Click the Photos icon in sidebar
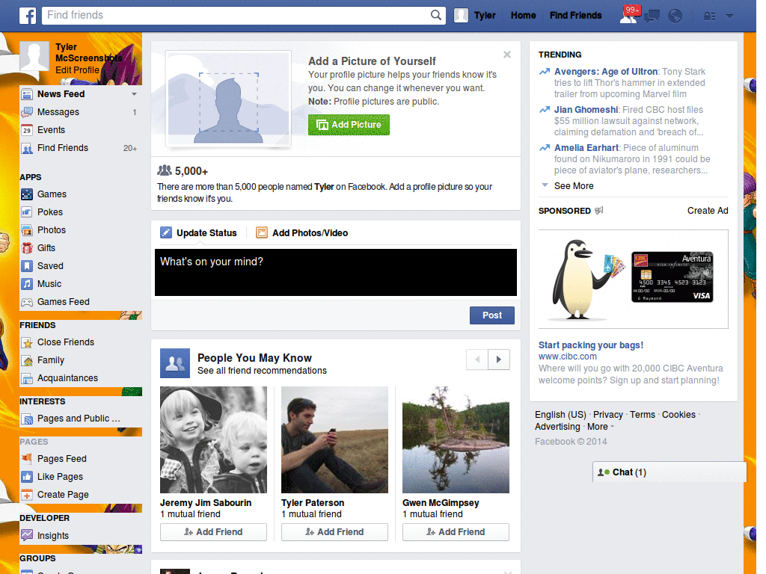Viewport: 766px width, 574px height. pyautogui.click(x=27, y=230)
